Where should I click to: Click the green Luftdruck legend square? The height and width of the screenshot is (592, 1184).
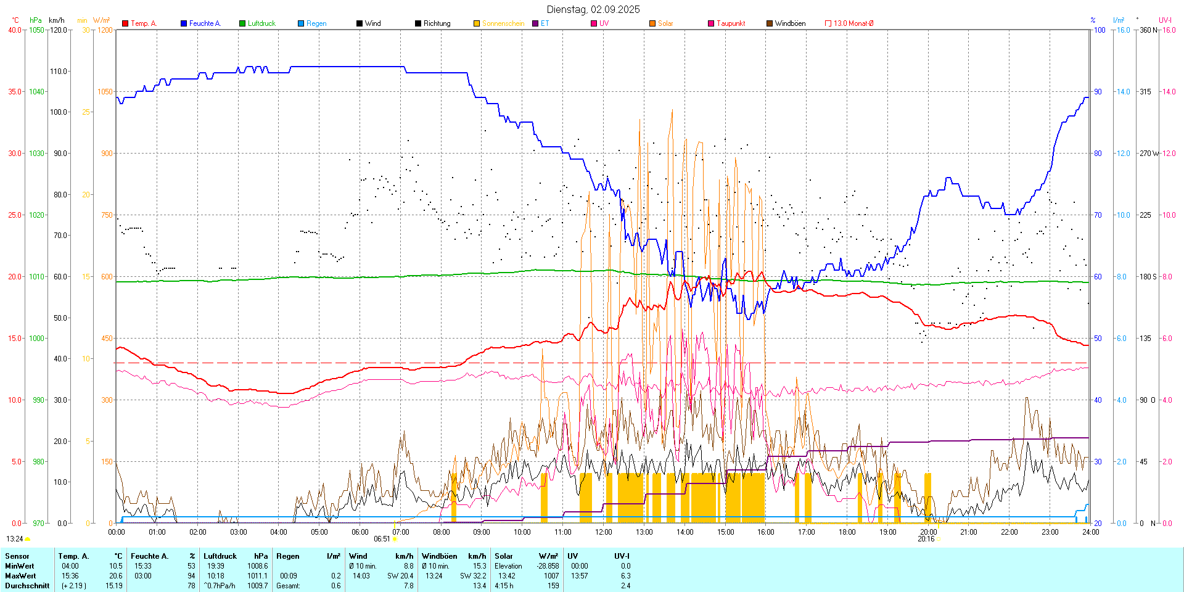pyautogui.click(x=242, y=23)
